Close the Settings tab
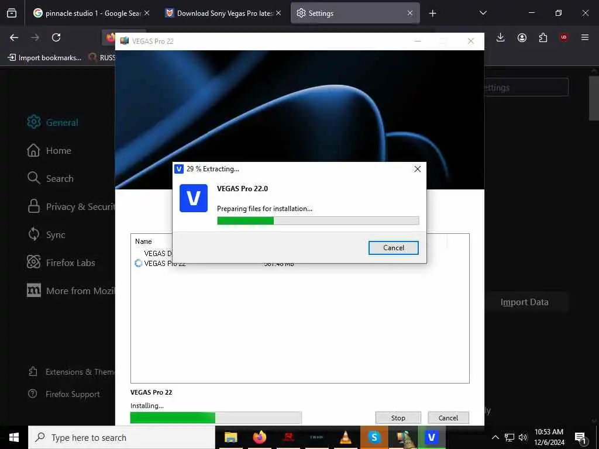599x449 pixels. point(410,13)
